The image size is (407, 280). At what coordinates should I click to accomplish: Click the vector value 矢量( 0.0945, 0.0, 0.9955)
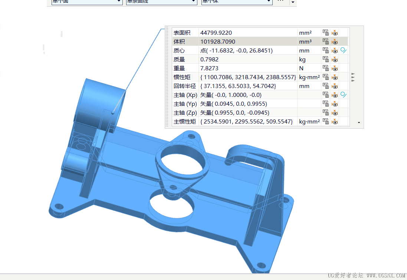234,104
